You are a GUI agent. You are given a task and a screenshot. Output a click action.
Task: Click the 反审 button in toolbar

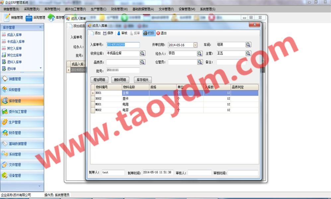point(135,33)
